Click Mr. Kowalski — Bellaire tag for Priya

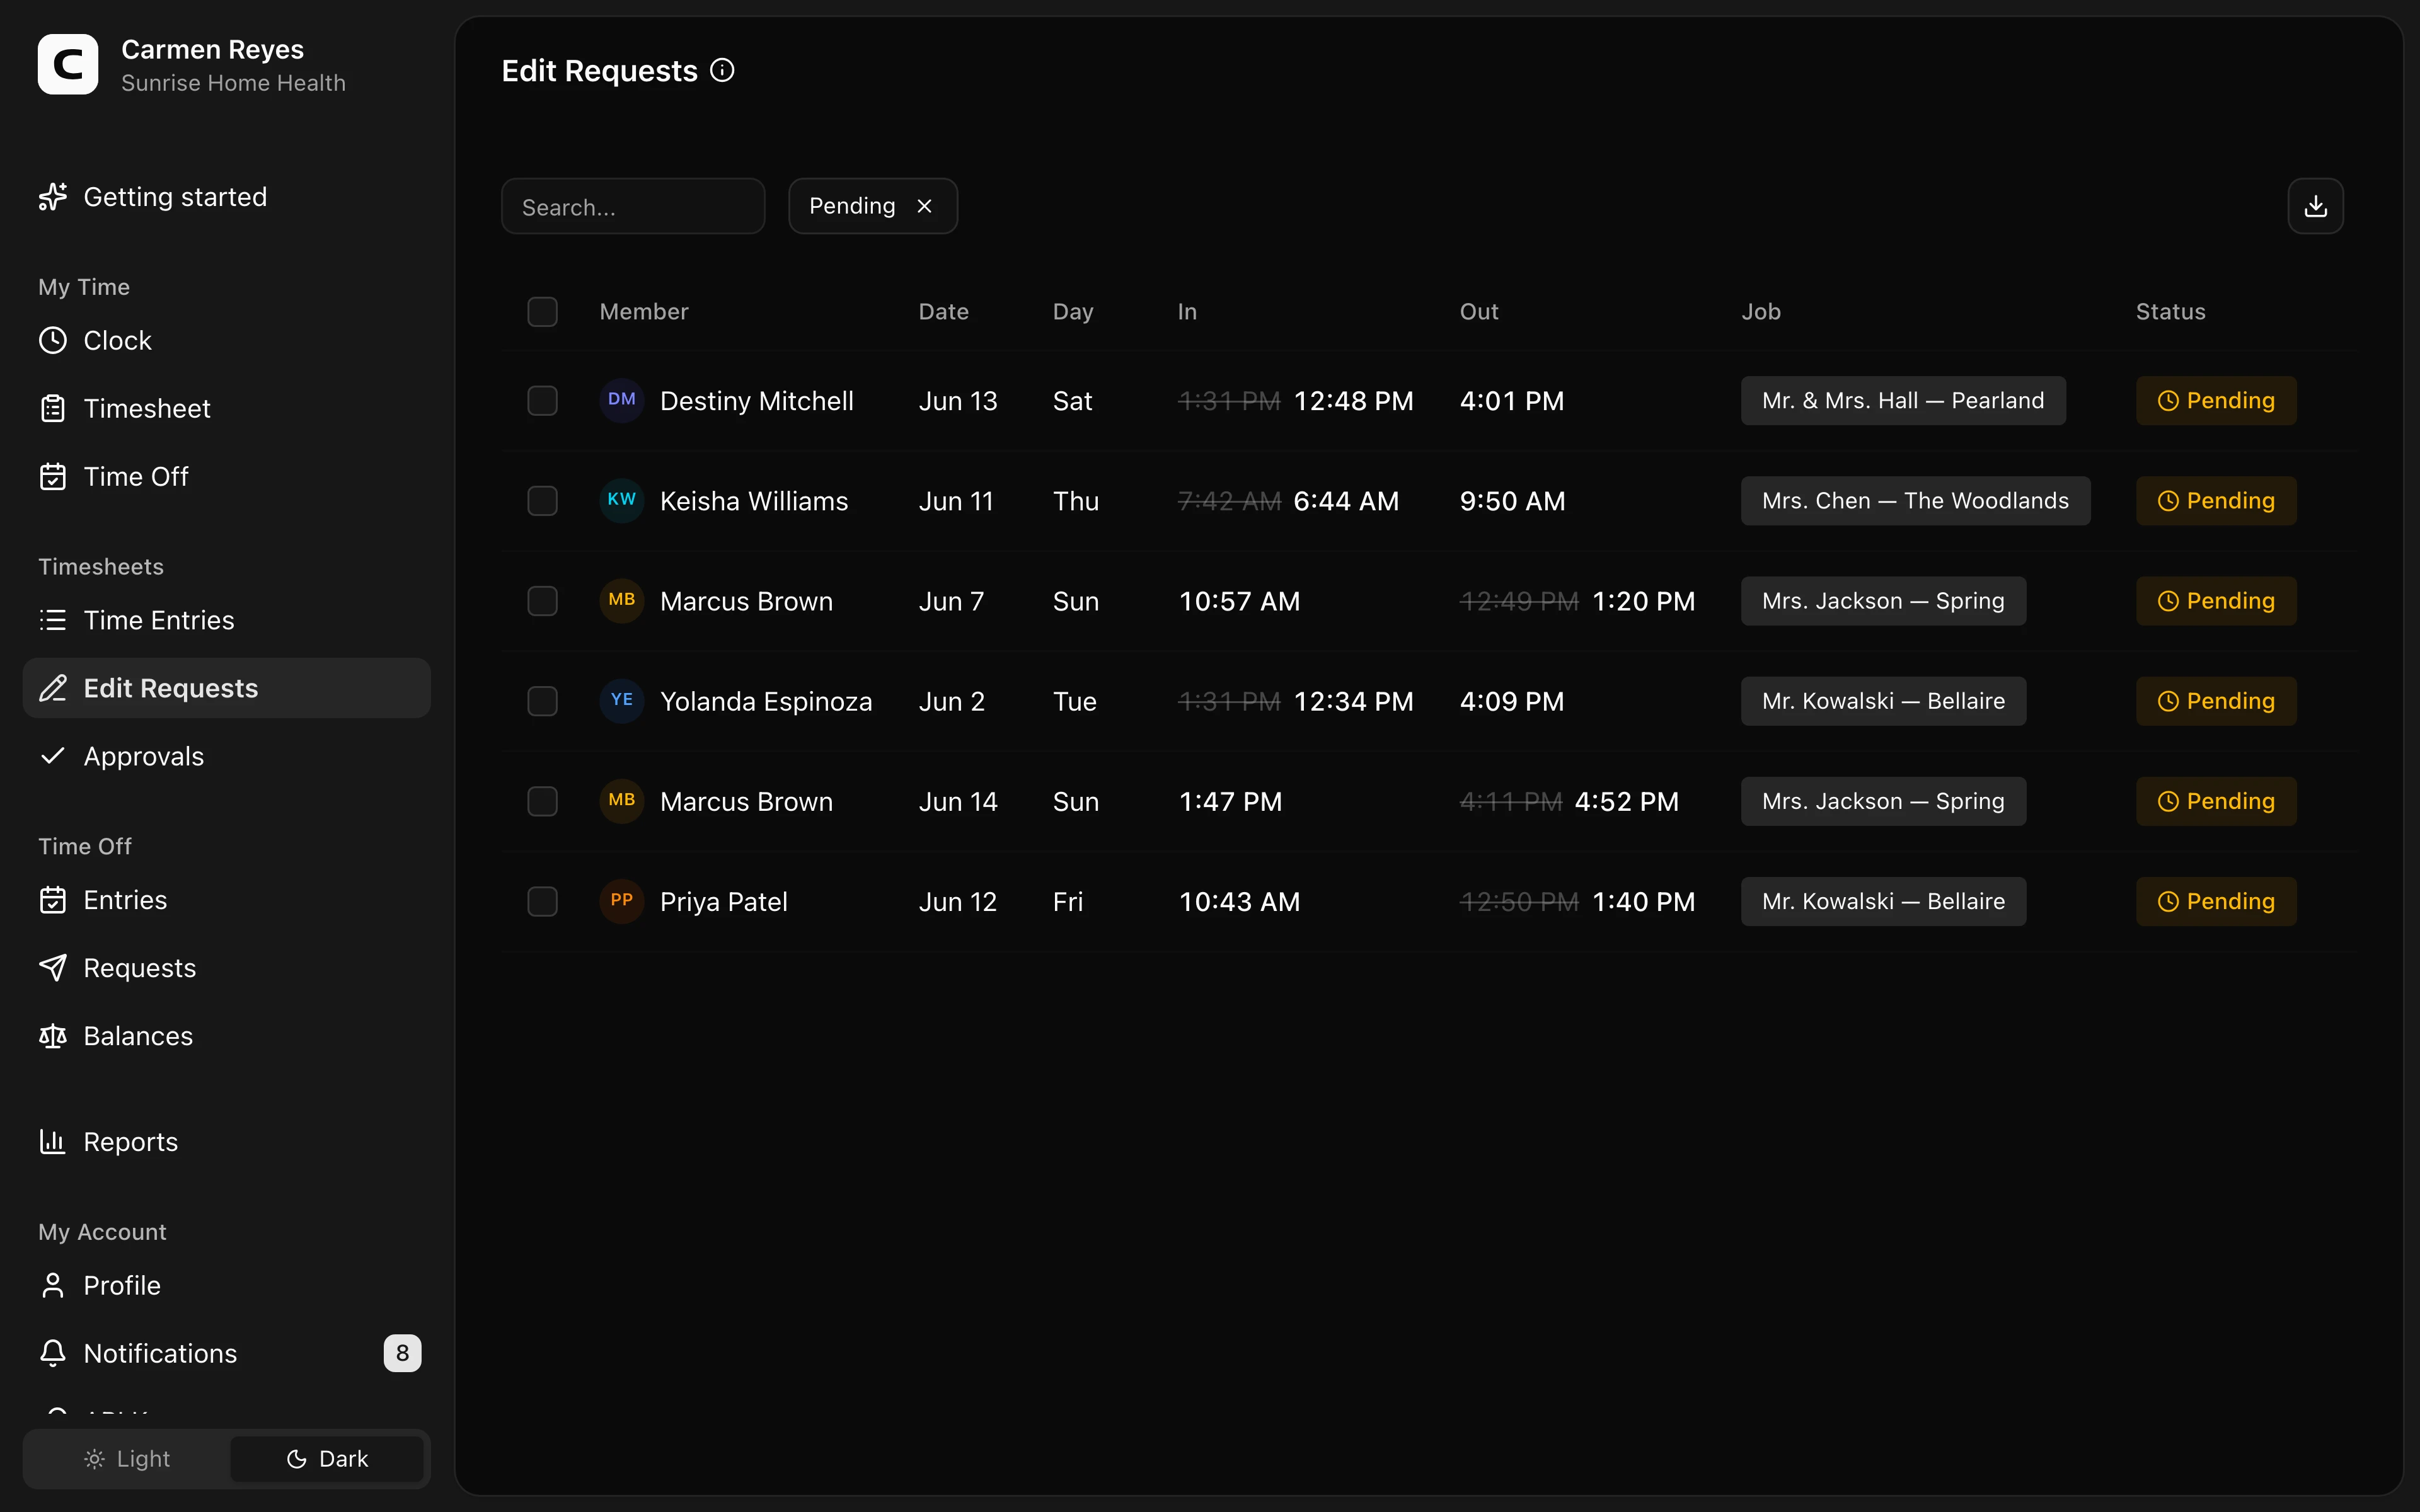coord(1883,901)
